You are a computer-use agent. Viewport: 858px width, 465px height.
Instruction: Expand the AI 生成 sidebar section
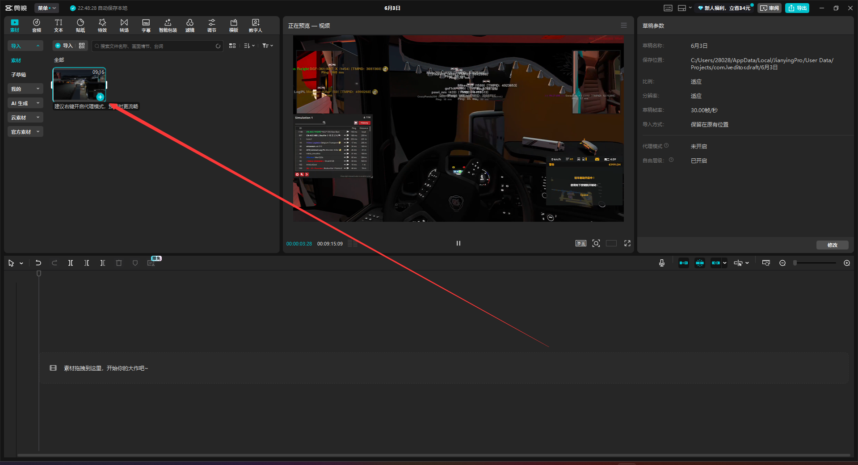tap(25, 103)
